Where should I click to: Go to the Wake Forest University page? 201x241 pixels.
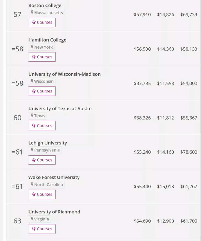[54, 177]
